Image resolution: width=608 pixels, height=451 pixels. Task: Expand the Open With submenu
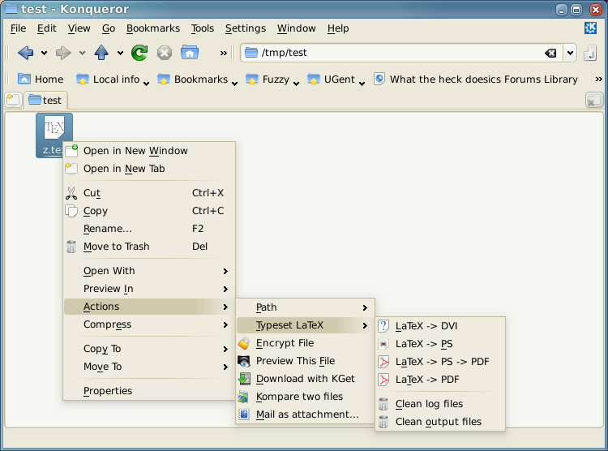pyautogui.click(x=149, y=271)
